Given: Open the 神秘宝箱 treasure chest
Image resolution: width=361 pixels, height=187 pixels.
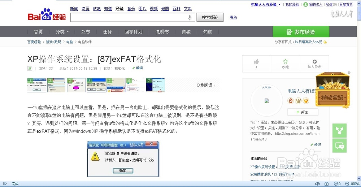Looking at the screenshot, I should click(x=332, y=90).
